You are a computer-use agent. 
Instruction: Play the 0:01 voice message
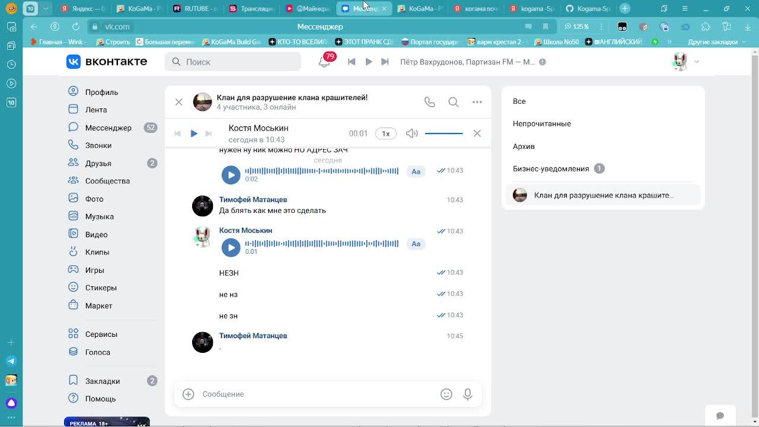(231, 247)
